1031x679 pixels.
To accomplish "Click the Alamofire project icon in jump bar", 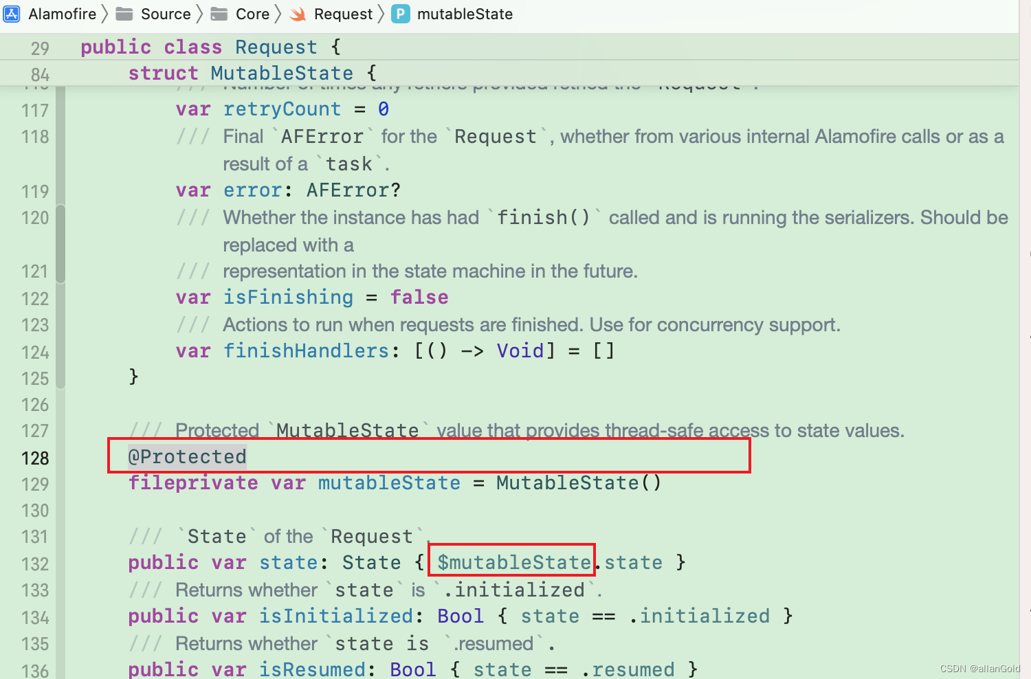I will pyautogui.click(x=12, y=14).
